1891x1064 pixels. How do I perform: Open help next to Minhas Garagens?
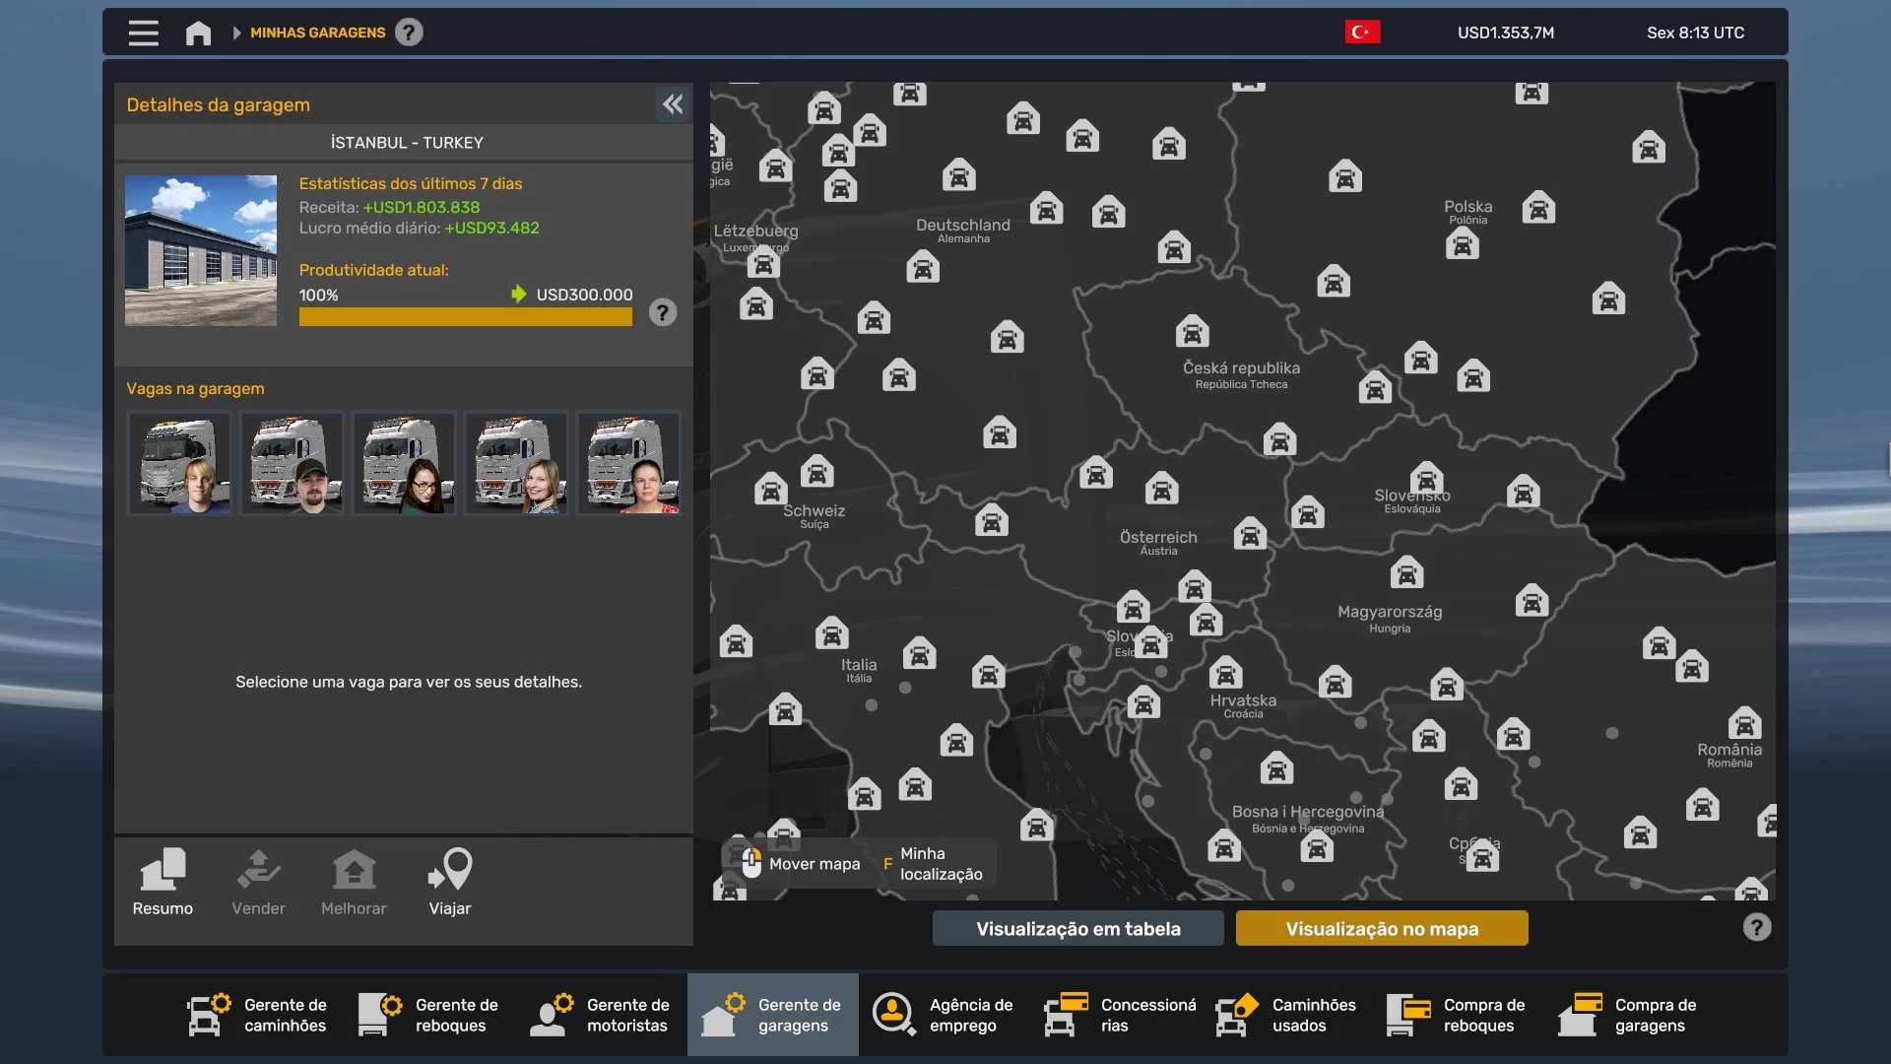(x=409, y=33)
